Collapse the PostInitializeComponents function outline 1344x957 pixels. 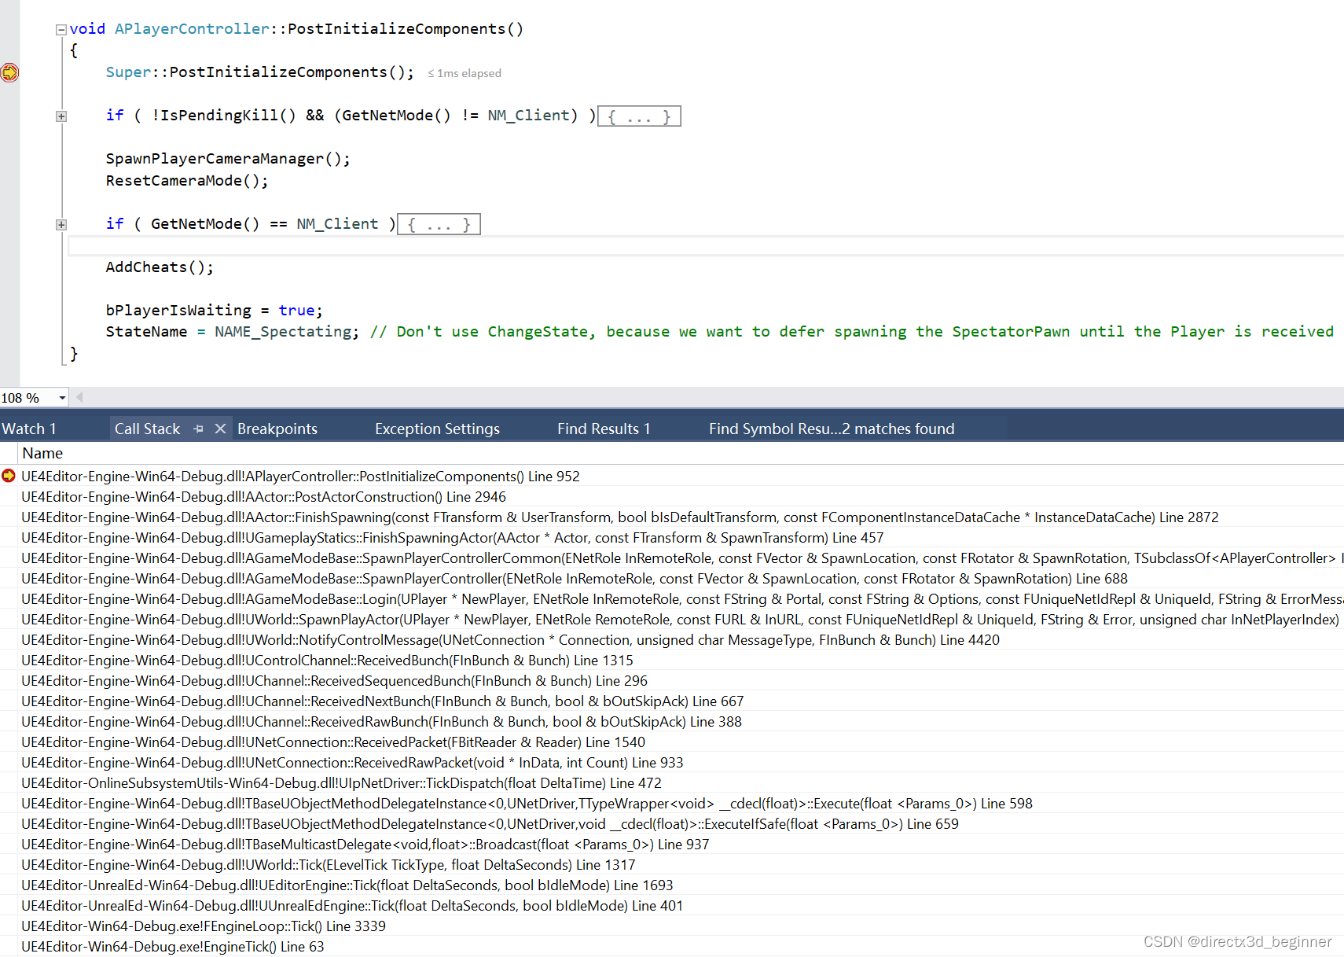pyautogui.click(x=61, y=30)
